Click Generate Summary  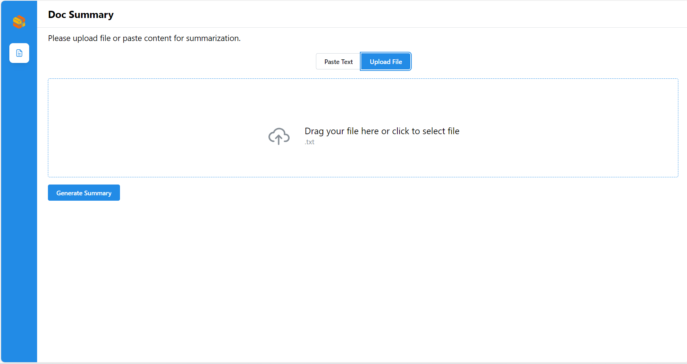(84, 193)
